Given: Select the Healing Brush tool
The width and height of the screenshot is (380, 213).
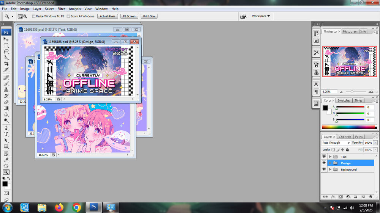Looking at the screenshot, I should click(x=6, y=78).
